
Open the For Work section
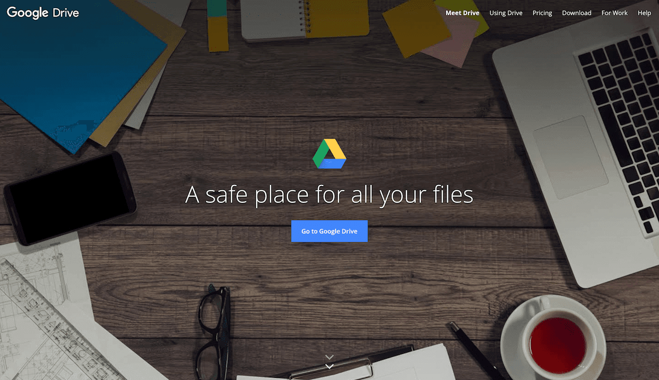[x=615, y=13]
